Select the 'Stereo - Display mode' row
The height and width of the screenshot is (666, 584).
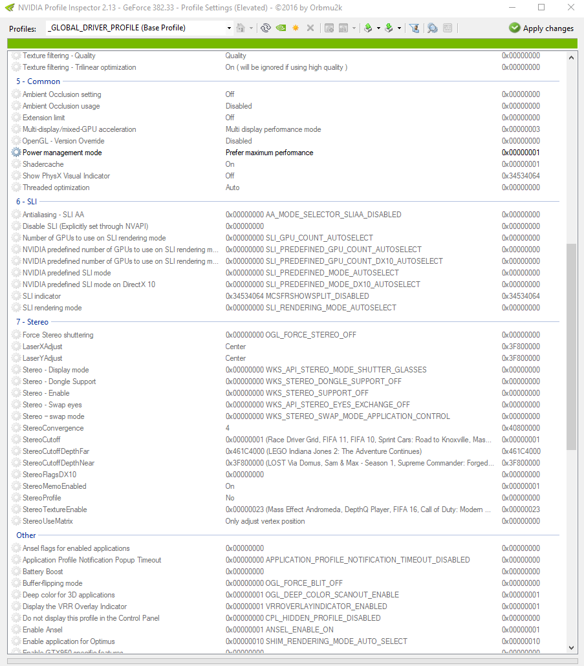[287, 370]
